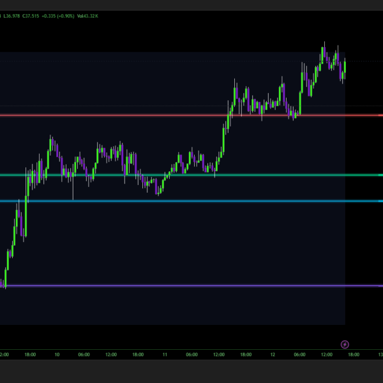The image size is (383, 383).
Task: Click date label 12 on time axis
Action: (273, 354)
